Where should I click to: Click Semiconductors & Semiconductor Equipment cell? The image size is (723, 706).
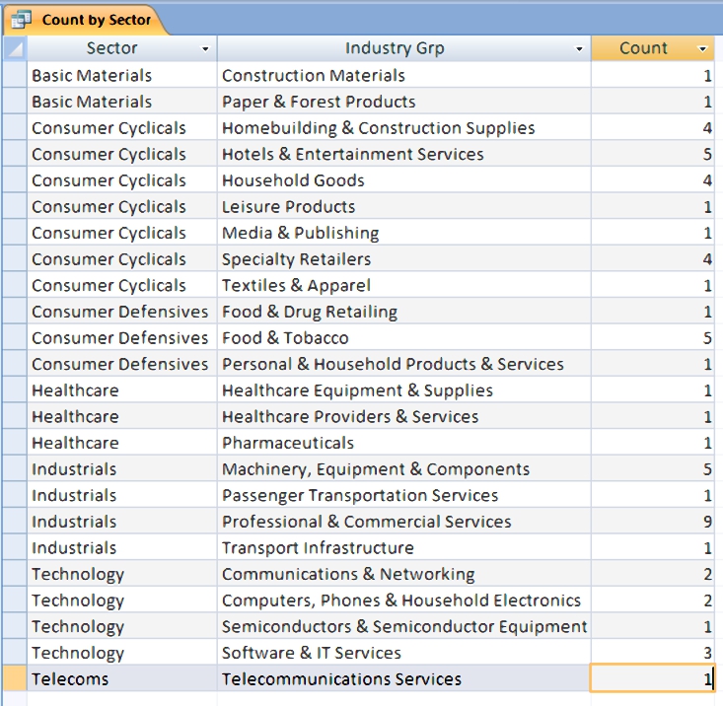[404, 627]
